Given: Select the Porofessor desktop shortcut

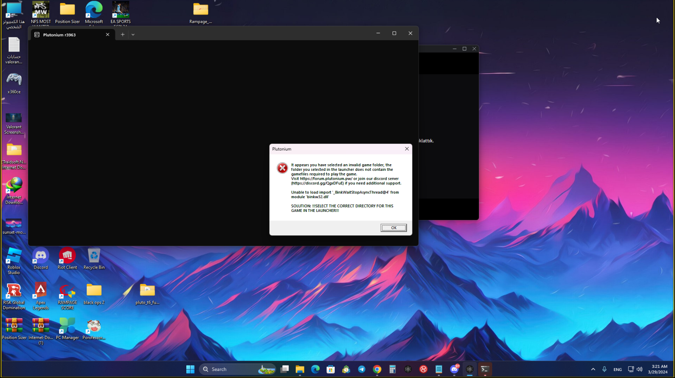Looking at the screenshot, I should click(94, 329).
